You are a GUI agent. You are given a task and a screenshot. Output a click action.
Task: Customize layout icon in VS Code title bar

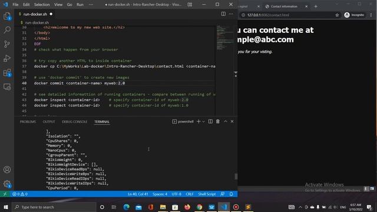click(190, 5)
